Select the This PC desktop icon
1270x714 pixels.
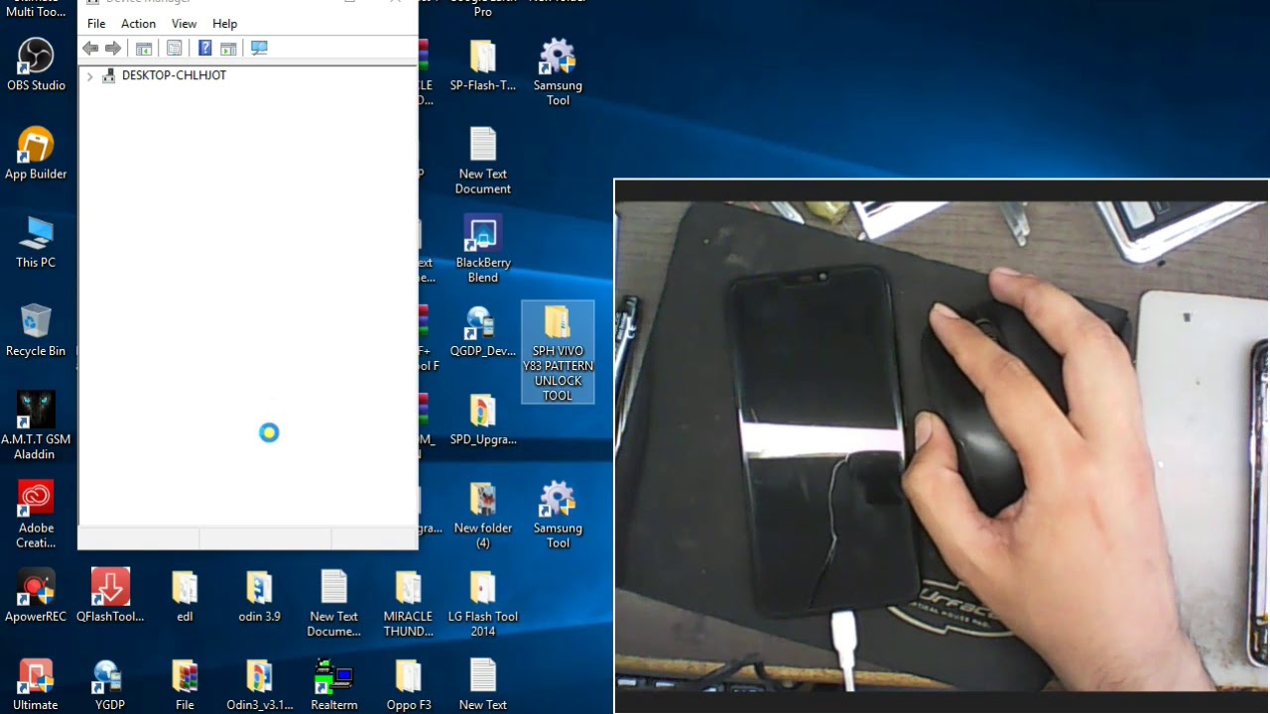(x=36, y=242)
